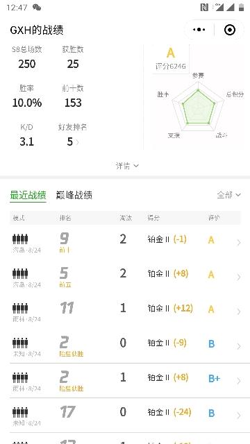This screenshot has width=250, height=444.
Task: Tap the green pentagon radar chart
Action: click(x=198, y=108)
